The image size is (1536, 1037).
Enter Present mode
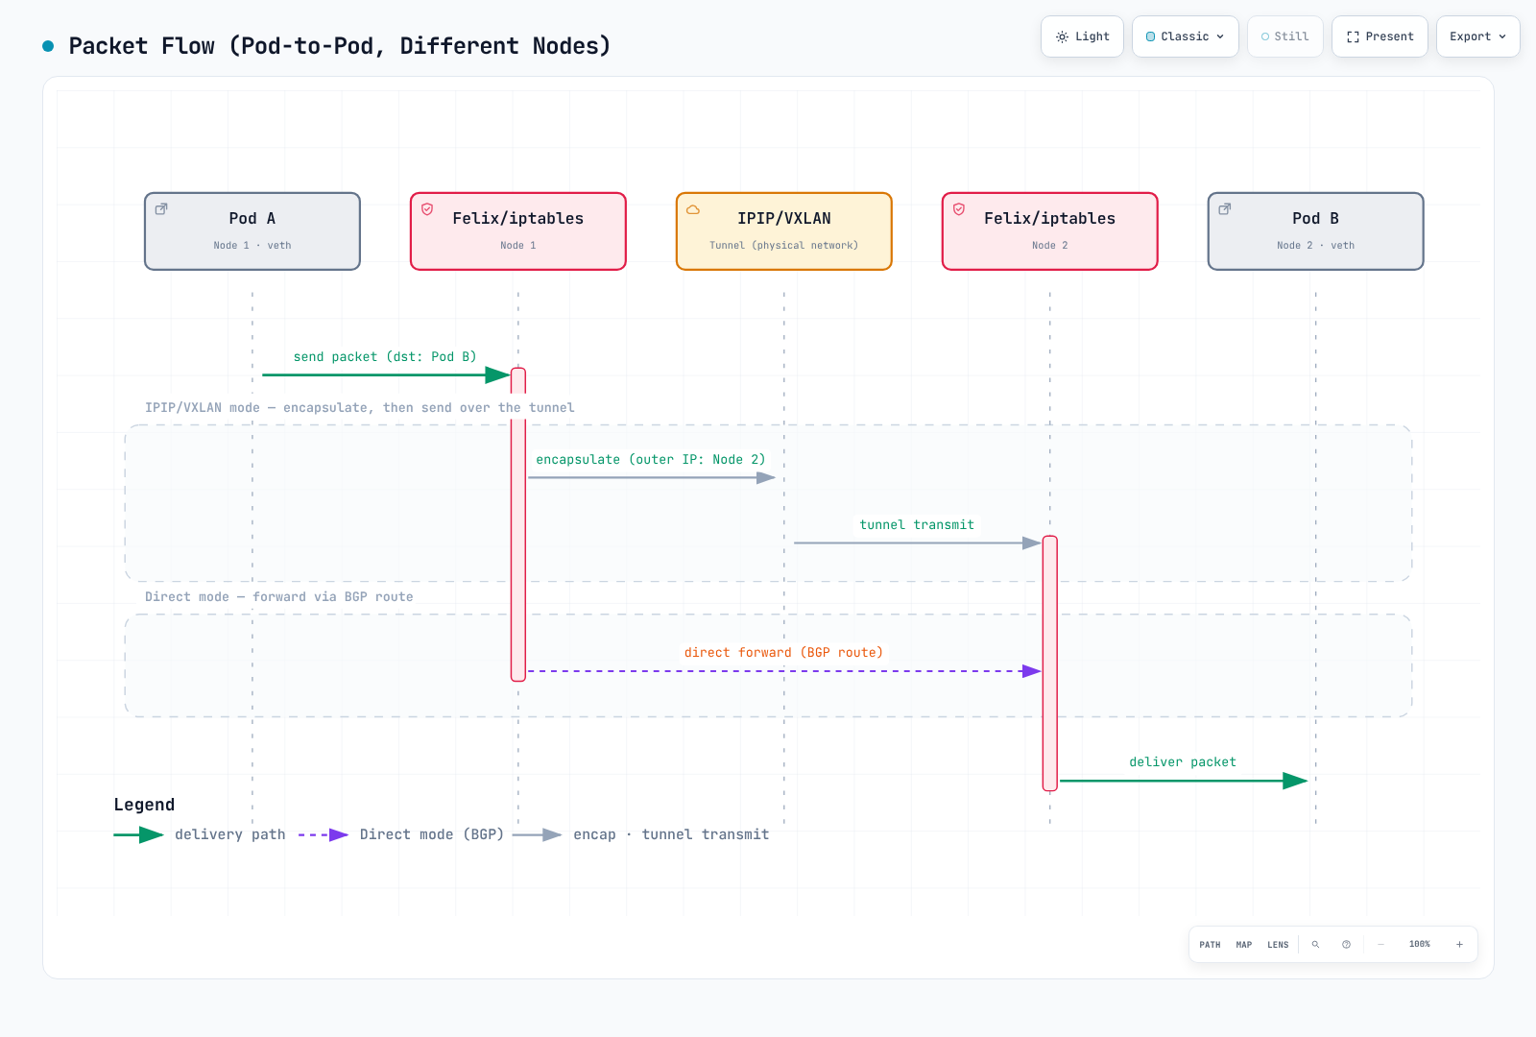point(1380,36)
